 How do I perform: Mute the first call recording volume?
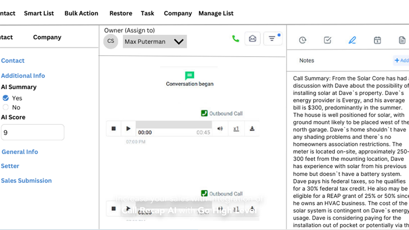tap(220, 129)
